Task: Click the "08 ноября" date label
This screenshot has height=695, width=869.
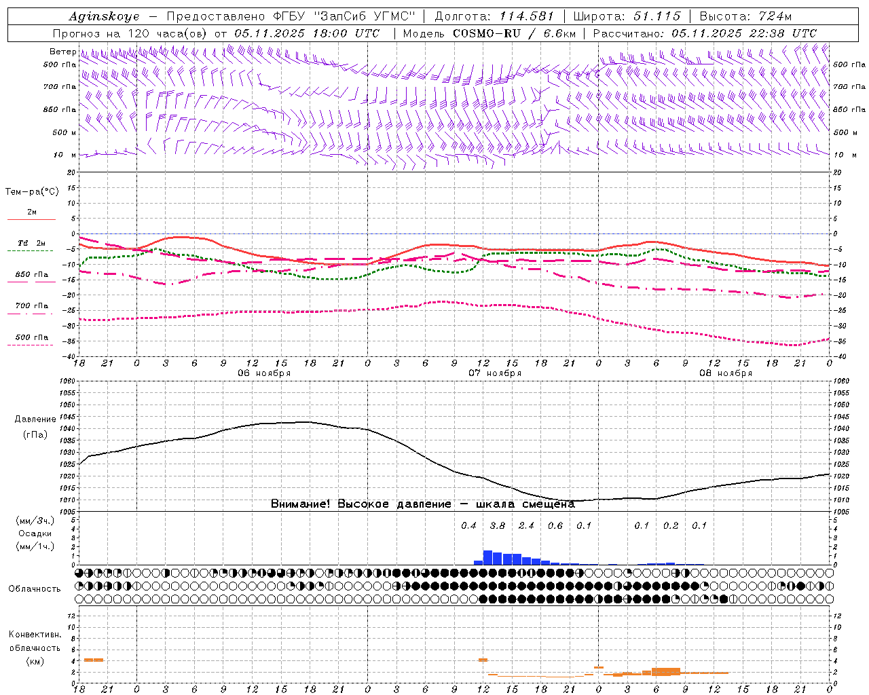Action: [726, 373]
